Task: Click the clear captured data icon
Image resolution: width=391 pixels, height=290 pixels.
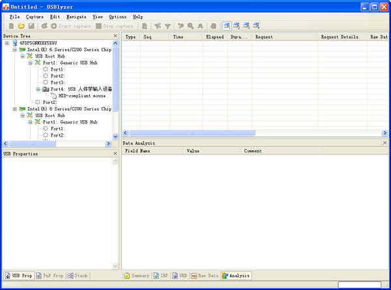Action: (x=214, y=26)
